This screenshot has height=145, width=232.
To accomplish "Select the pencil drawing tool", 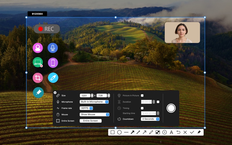I will pyautogui.click(x=151, y=132).
